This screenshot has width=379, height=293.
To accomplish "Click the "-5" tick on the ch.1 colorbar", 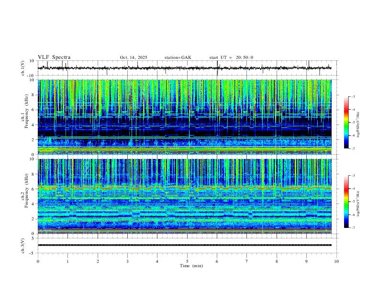I will (353, 123).
